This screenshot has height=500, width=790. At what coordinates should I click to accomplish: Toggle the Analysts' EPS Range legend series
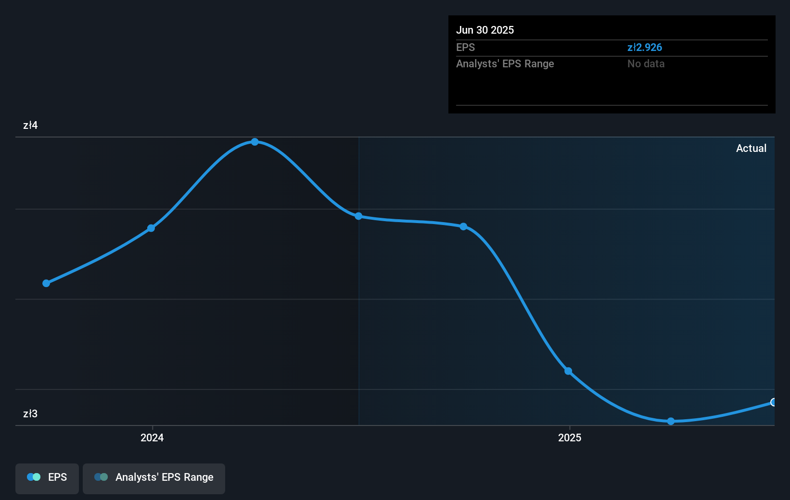[154, 478]
